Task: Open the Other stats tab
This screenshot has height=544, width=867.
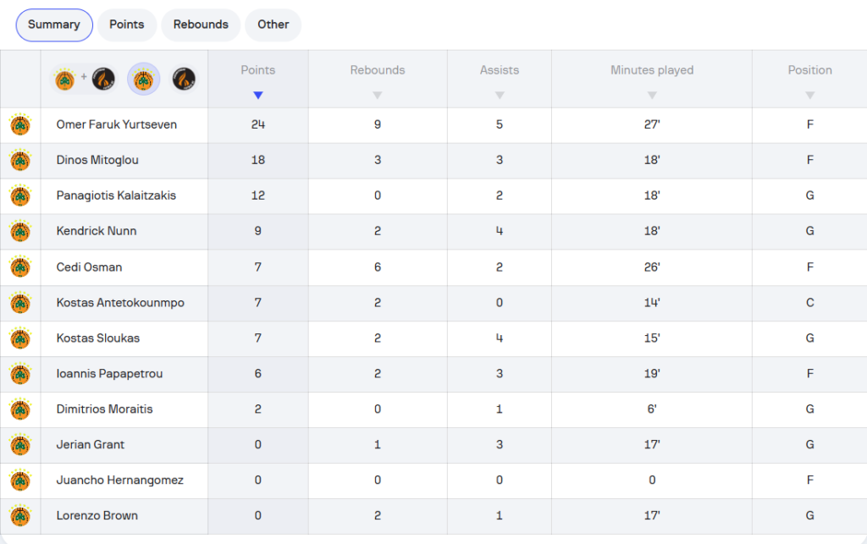Action: (x=273, y=25)
